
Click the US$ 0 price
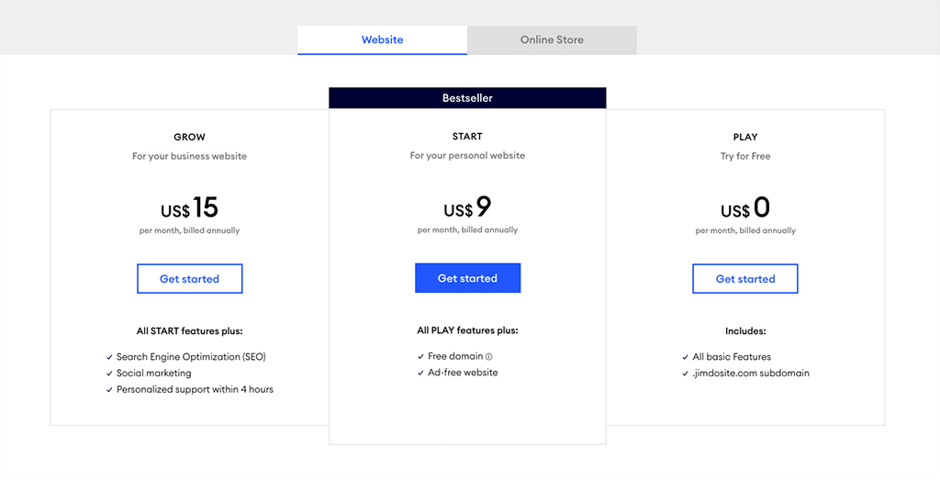[745, 208]
